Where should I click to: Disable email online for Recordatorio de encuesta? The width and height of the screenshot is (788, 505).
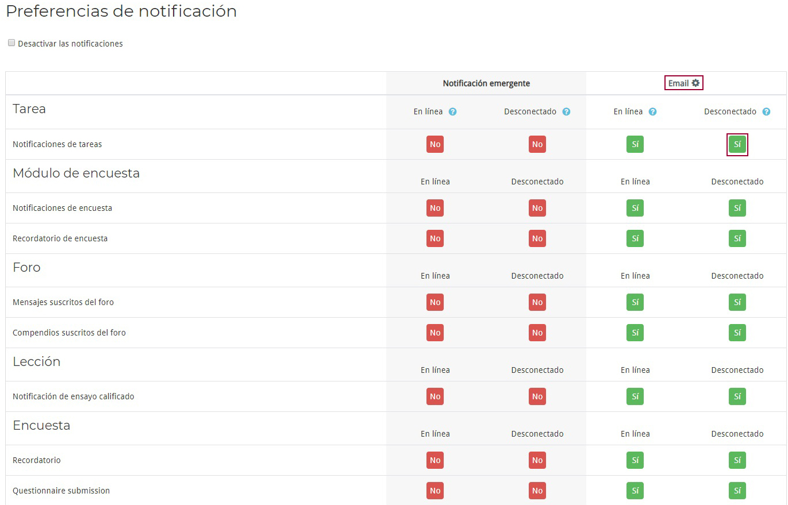pos(635,238)
